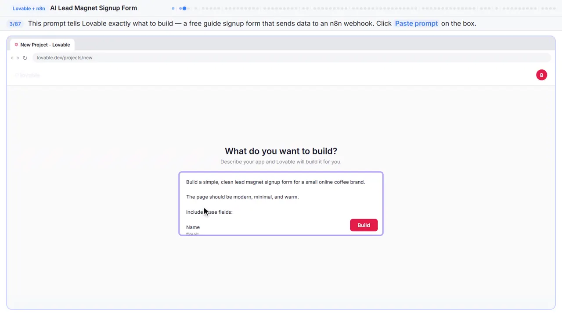Click the heart favicon on the Lovable tab
The width and height of the screenshot is (562, 316).
[x=16, y=45]
